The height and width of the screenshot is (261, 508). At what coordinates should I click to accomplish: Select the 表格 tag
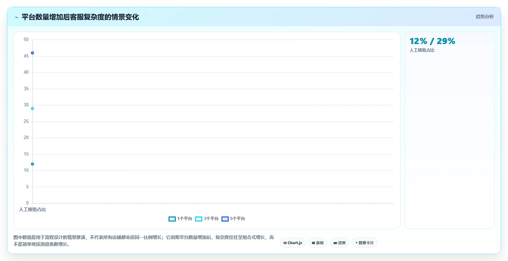tap(318, 243)
